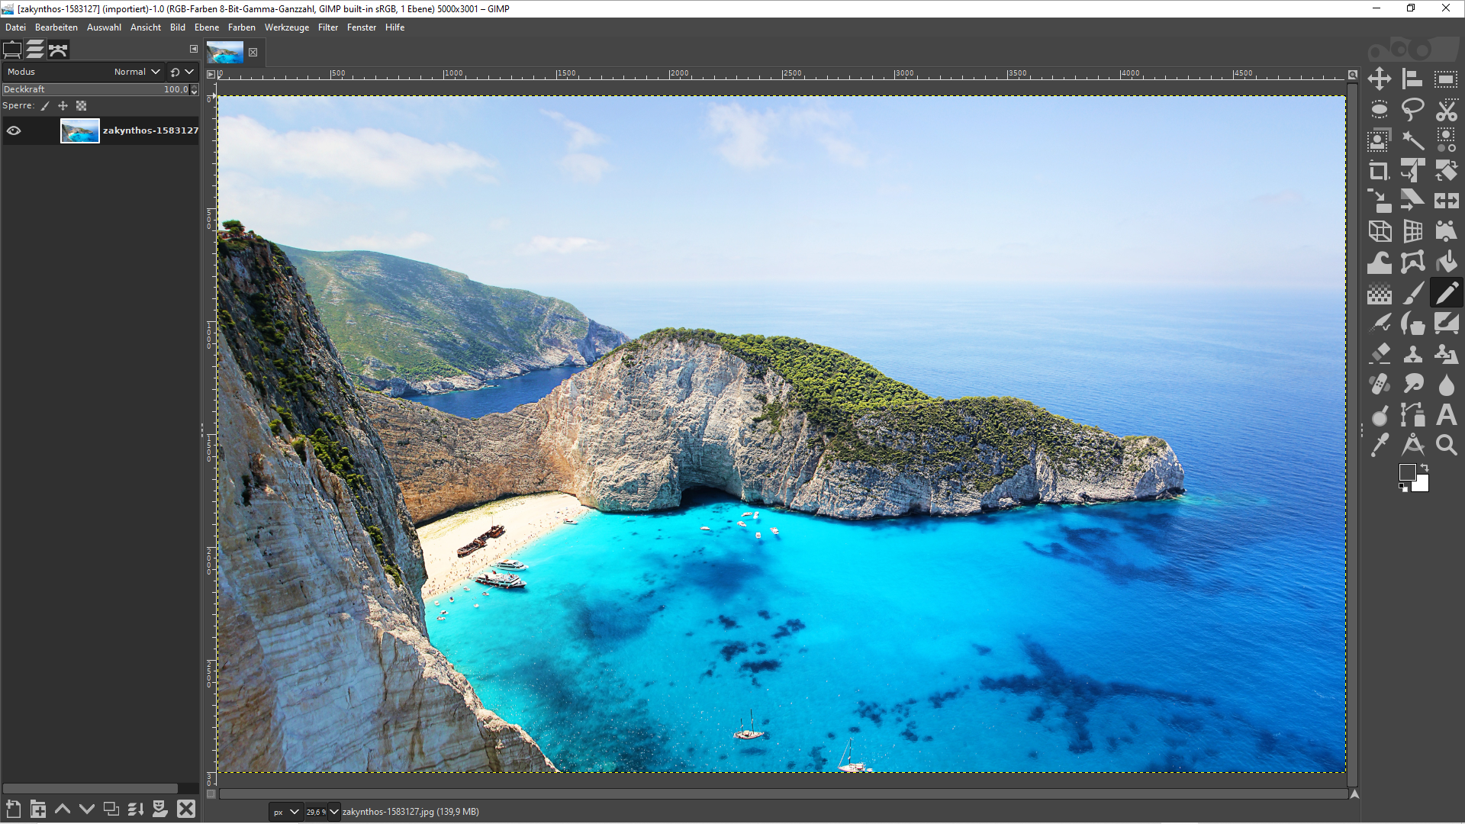Select the Scissors Select tool
Image resolution: width=1465 pixels, height=824 pixels.
point(1446,110)
